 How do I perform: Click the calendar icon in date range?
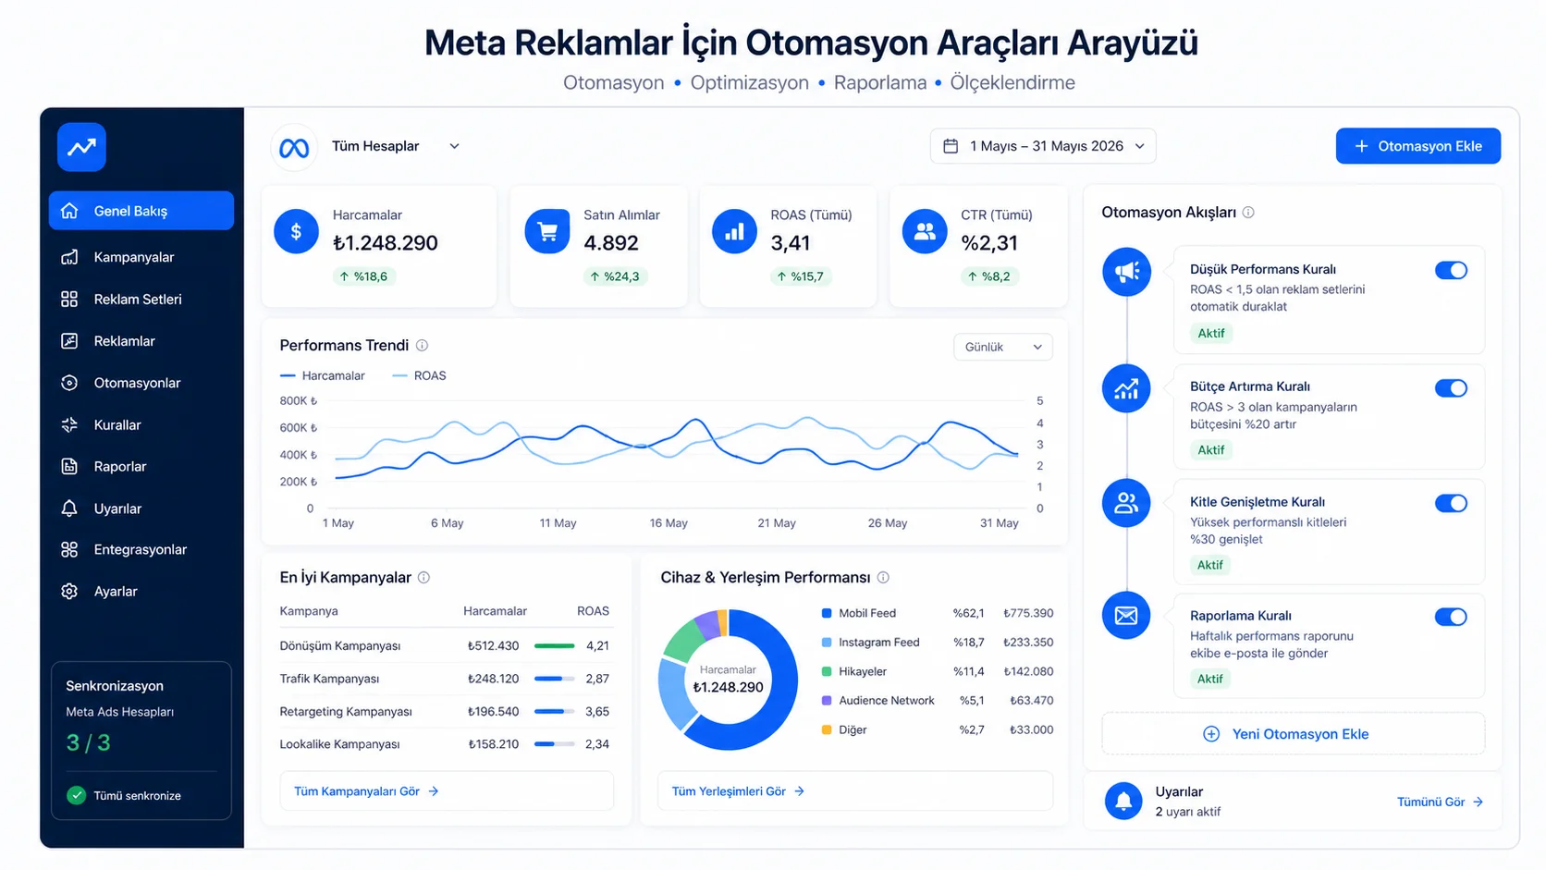coord(951,146)
